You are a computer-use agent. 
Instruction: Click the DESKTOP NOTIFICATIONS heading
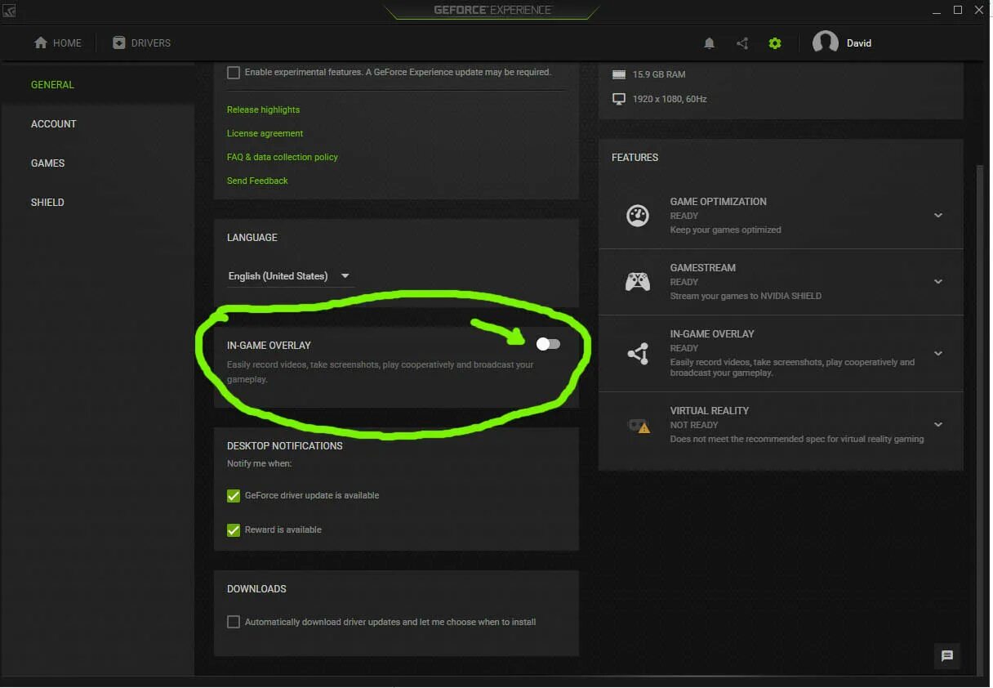(x=285, y=446)
